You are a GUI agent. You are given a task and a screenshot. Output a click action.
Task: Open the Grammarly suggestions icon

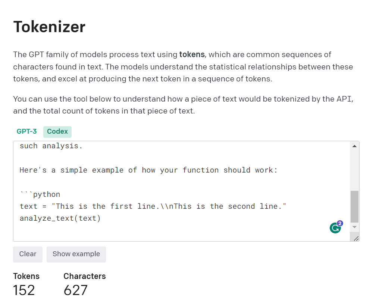(335, 228)
